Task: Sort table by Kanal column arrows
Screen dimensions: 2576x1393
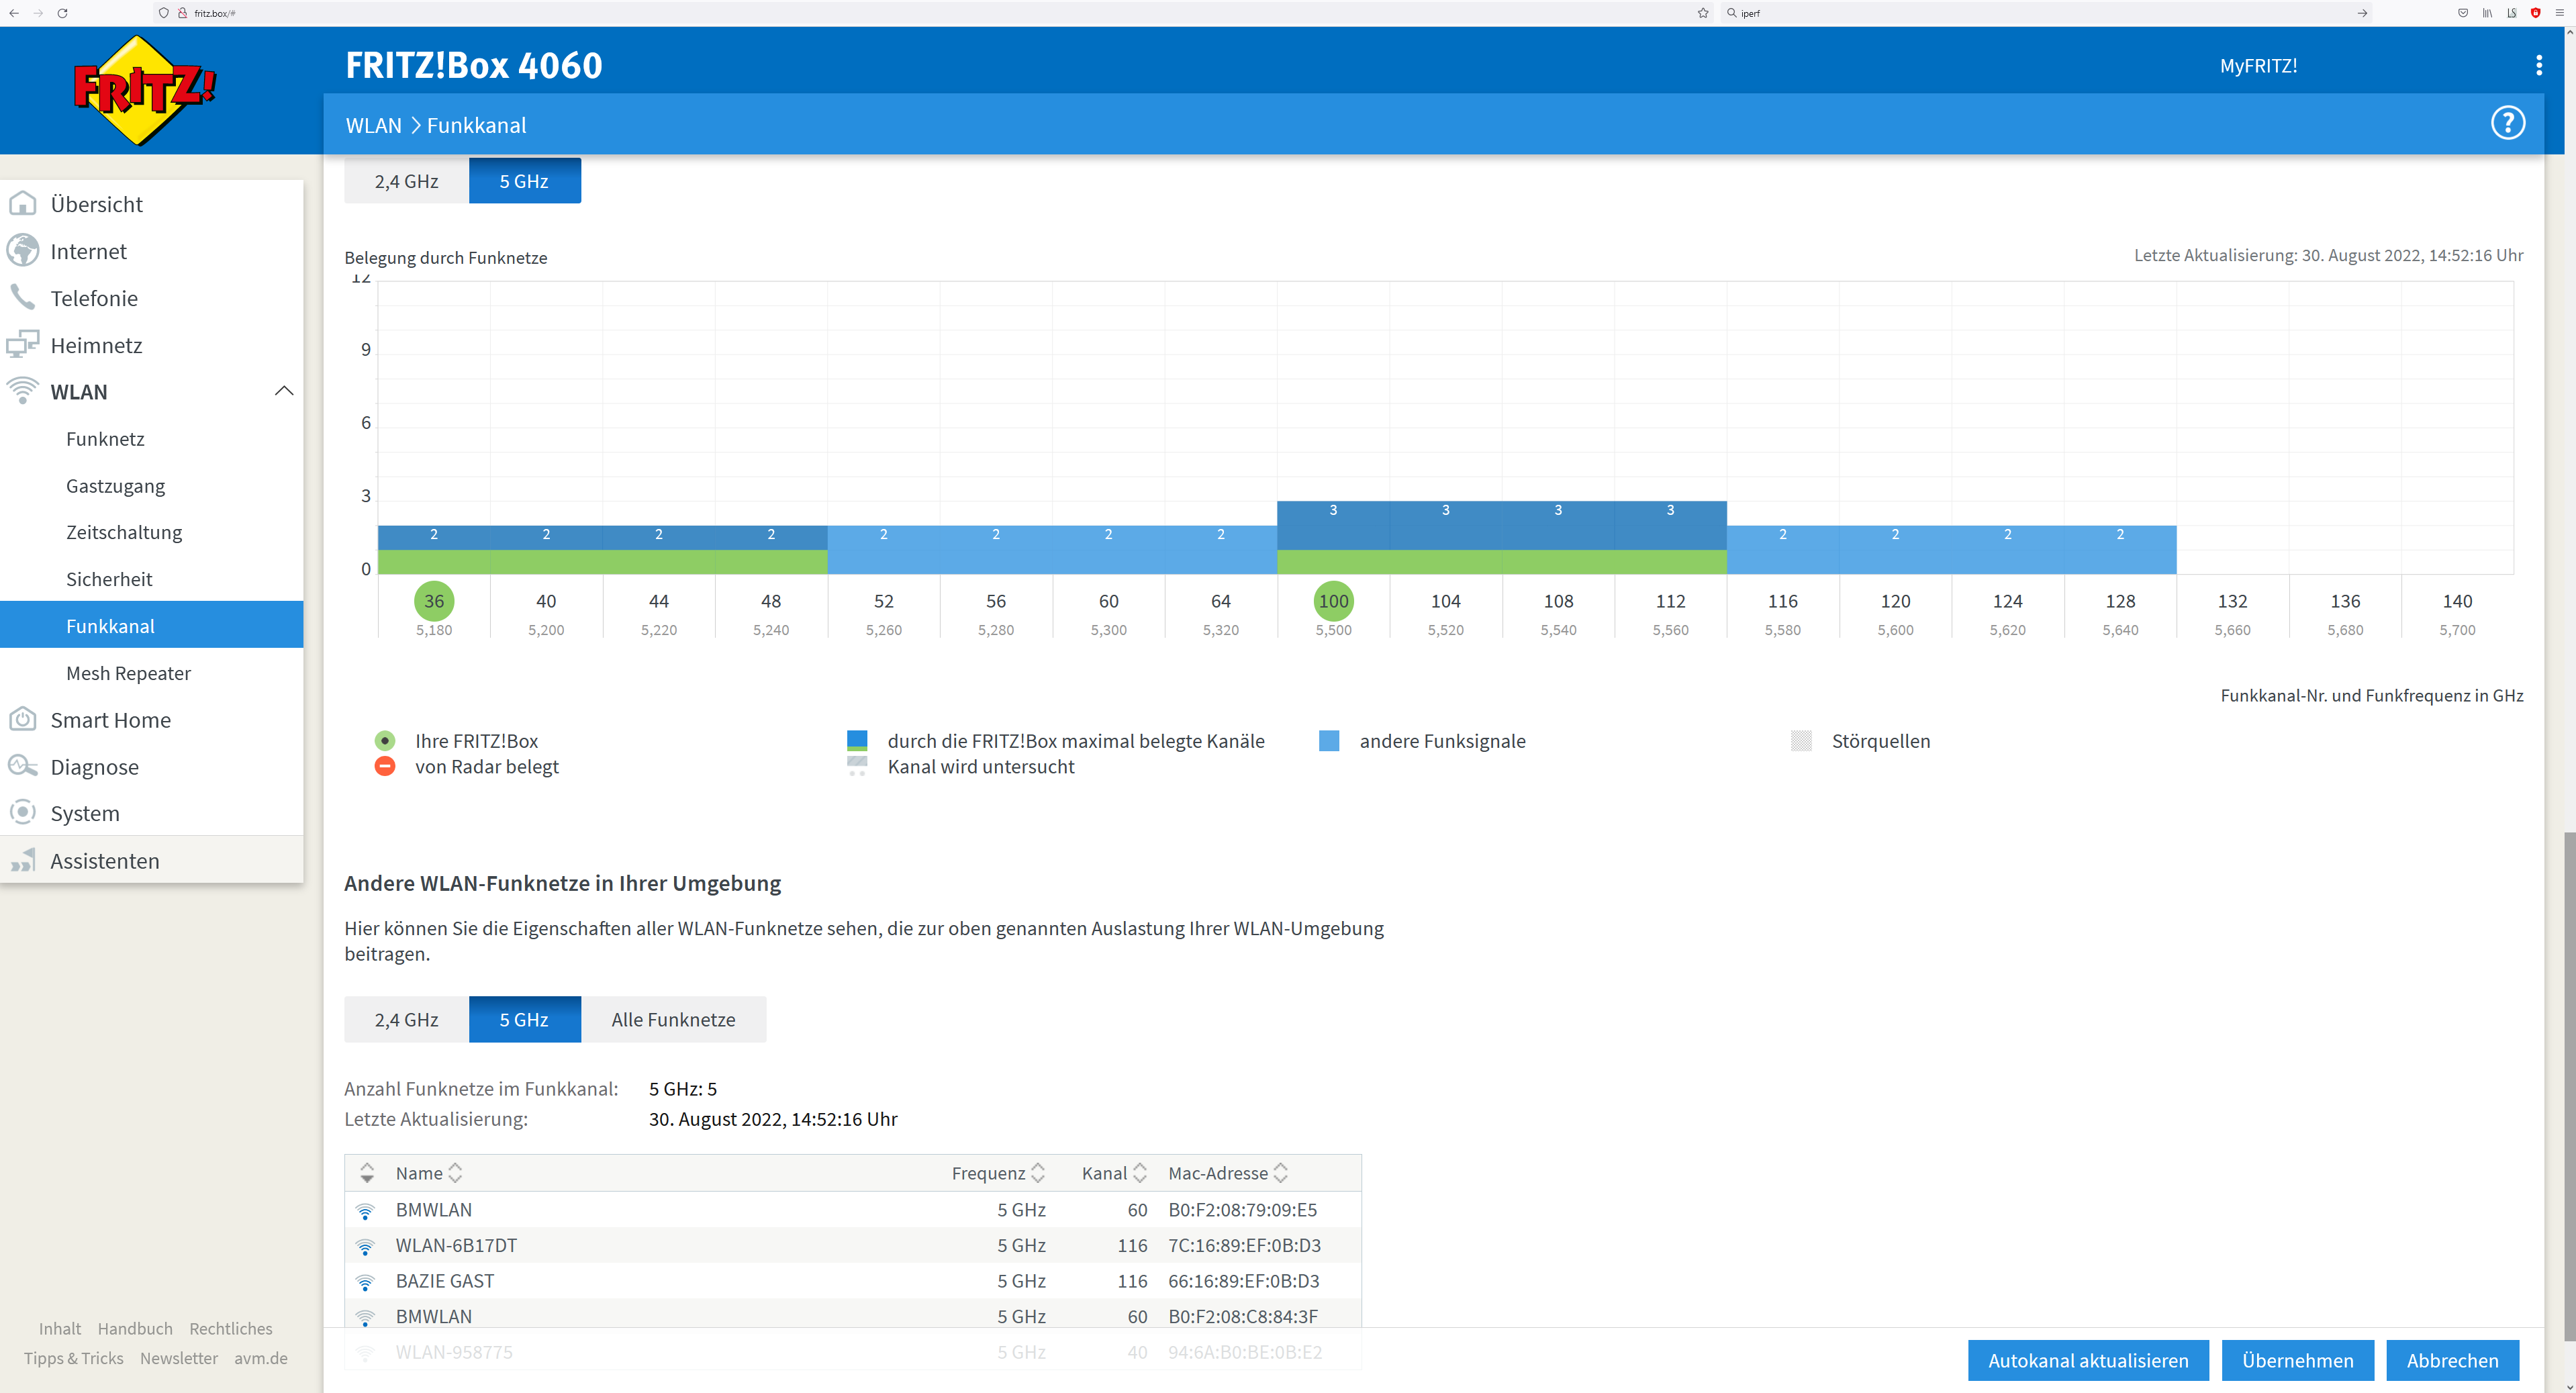Action: (x=1139, y=1173)
